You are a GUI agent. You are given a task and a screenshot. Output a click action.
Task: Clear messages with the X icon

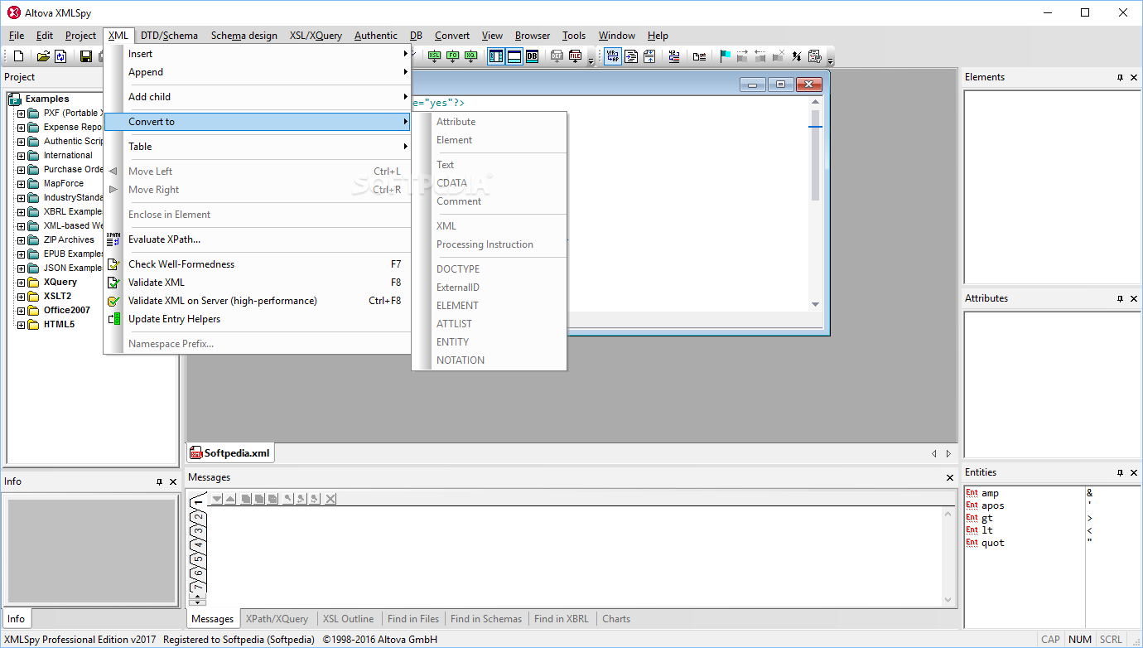coord(330,499)
